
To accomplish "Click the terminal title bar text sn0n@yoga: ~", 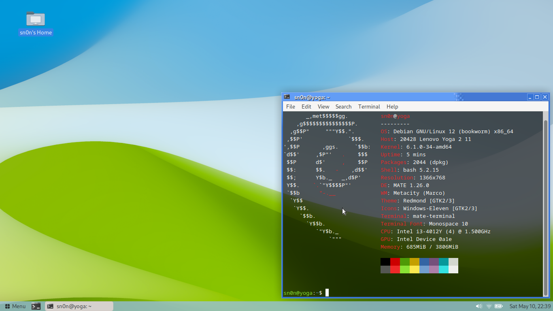I will [x=312, y=97].
